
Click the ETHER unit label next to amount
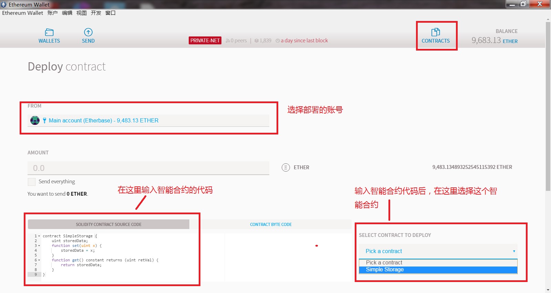tap(301, 167)
